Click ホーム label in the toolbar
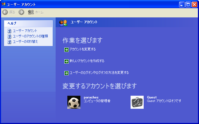The height and width of the screenshot is (124, 199). [39, 12]
